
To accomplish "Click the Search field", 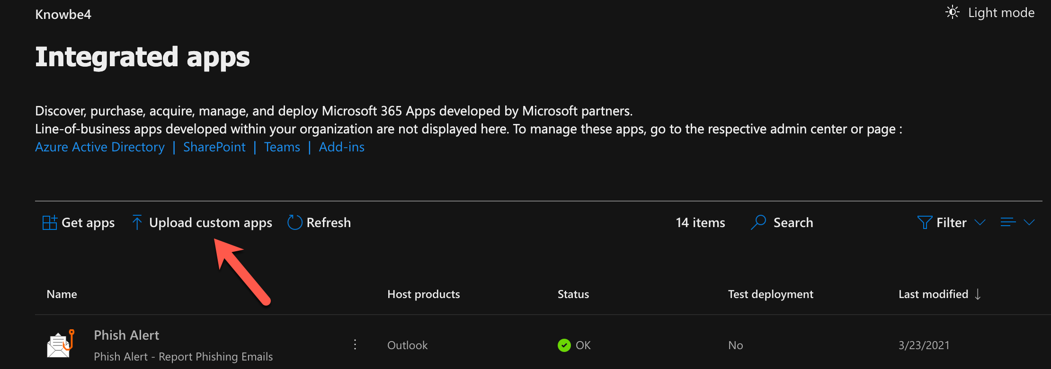I will 782,222.
